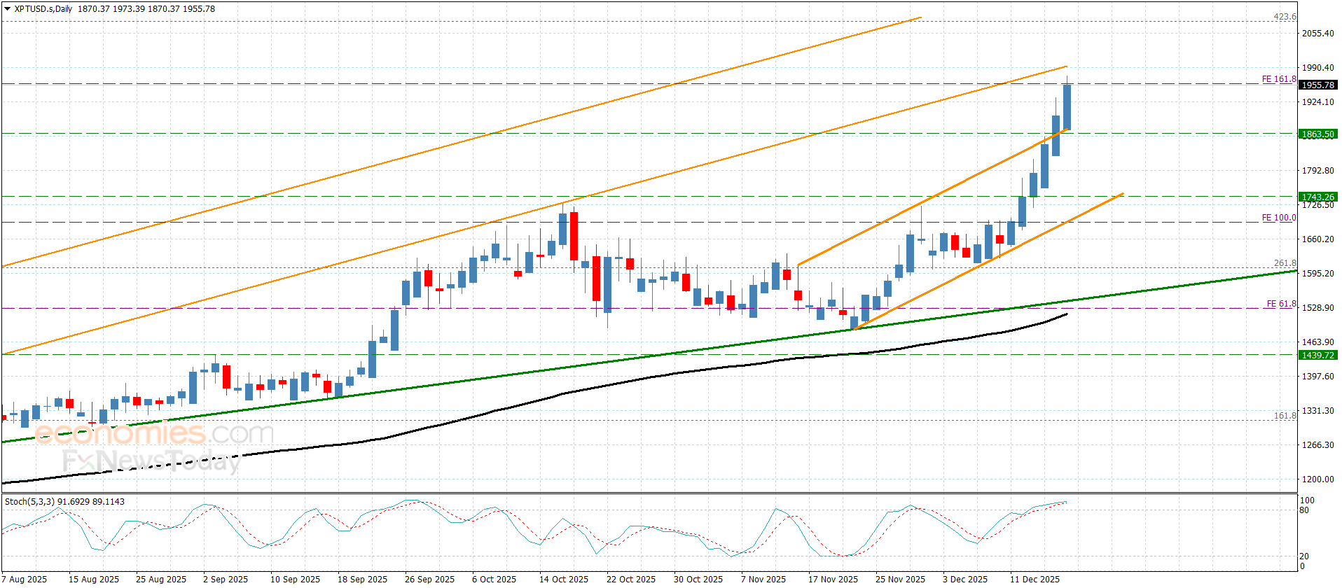Click the date label 10 Sep 2025
Image resolution: width=1342 pixels, height=588 pixels.
click(295, 579)
